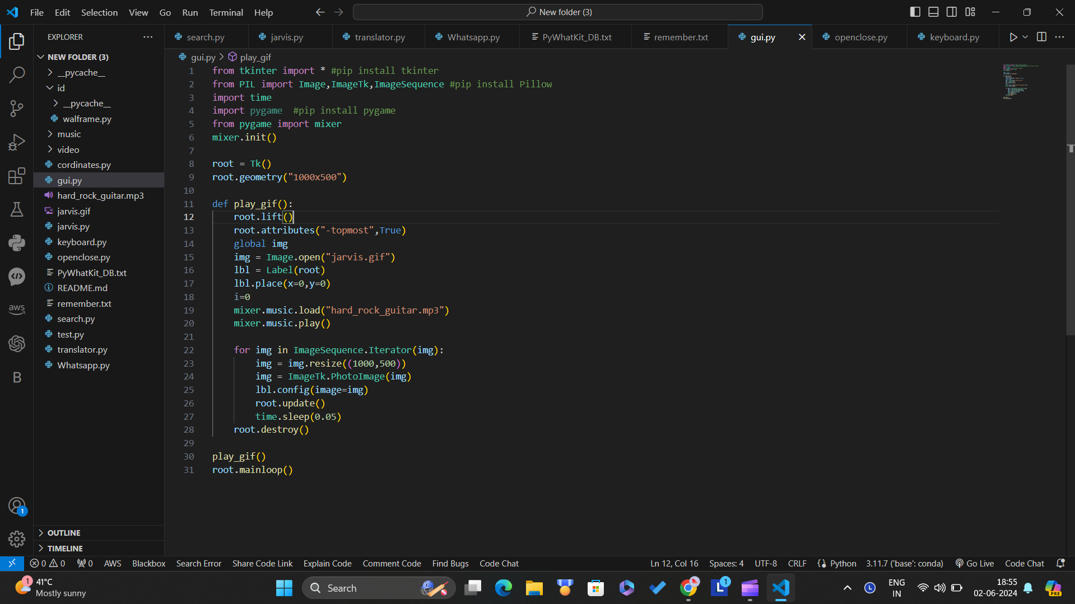Open the AWS toolkit panel

click(x=17, y=309)
